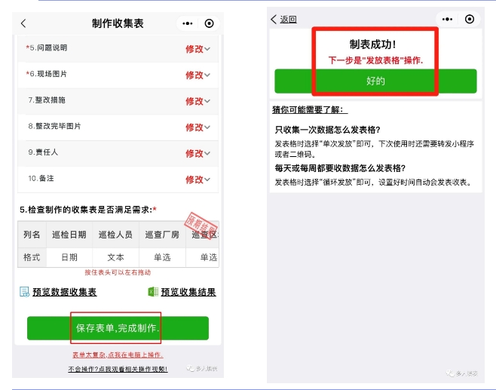Screen dimensions: 496x390
Task: Click 修改 for 5.问题说明
Action: [194, 49]
